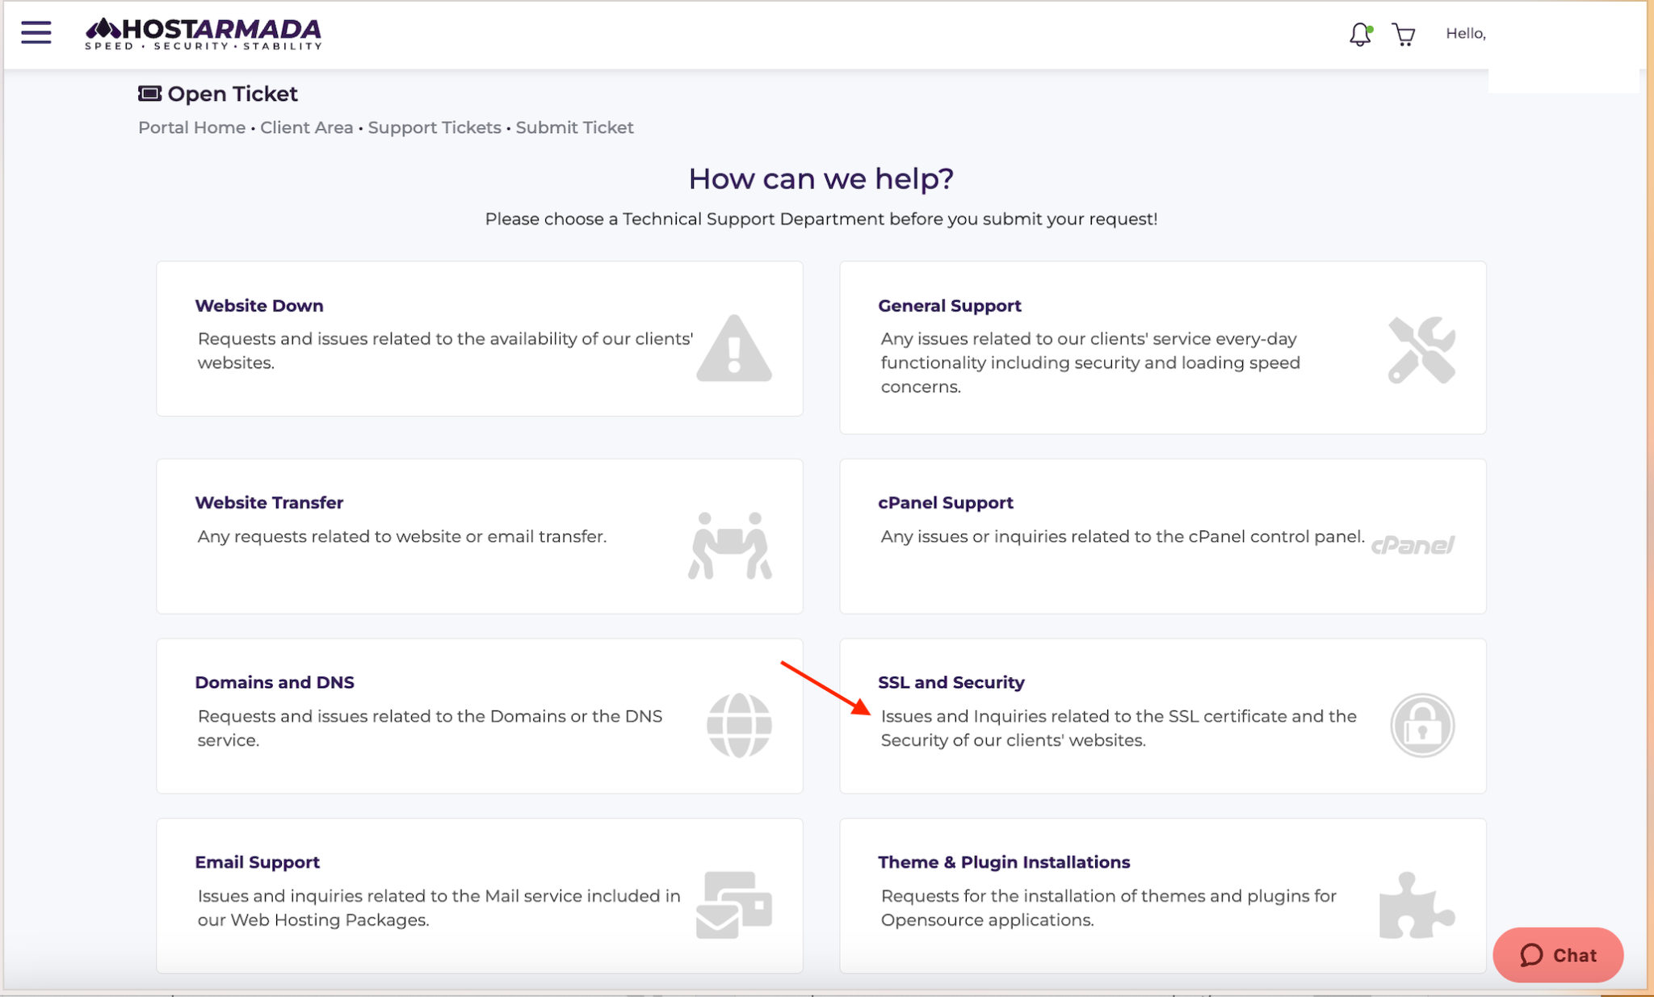Select Domains and DNS department title
1654x997 pixels.
pos(275,682)
